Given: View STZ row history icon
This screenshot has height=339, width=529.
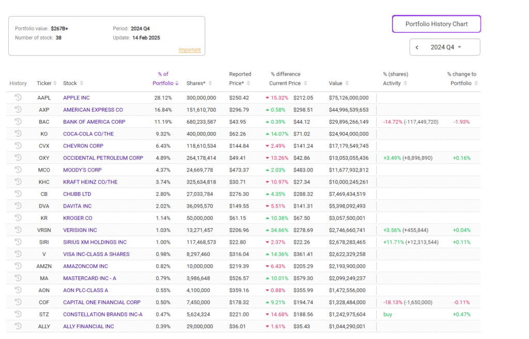Looking at the screenshot, I should (x=18, y=314).
